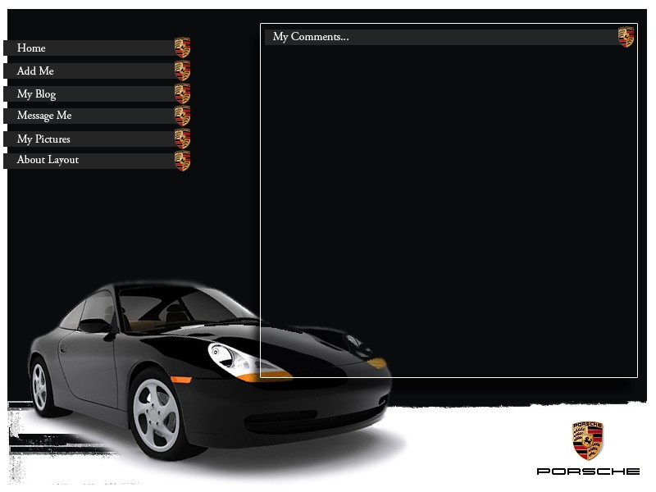Click the My Comments... header text

[x=311, y=37]
